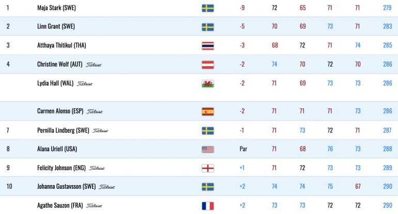Click the Austrian flag for Christine Wolf
Viewport: 398px width, 214px height.
208,65
